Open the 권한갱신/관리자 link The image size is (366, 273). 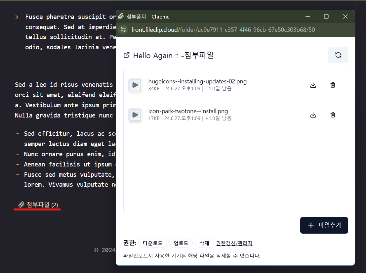234,243
